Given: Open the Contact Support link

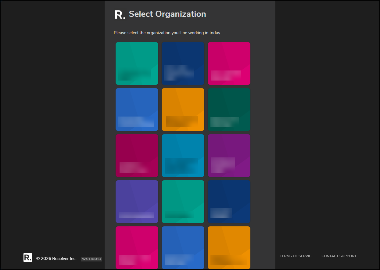Looking at the screenshot, I should pyautogui.click(x=339, y=256).
